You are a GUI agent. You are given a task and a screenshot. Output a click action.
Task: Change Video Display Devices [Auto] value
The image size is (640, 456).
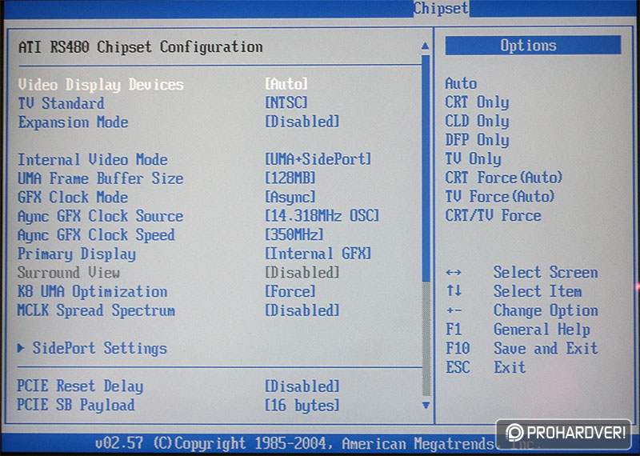coord(286,84)
